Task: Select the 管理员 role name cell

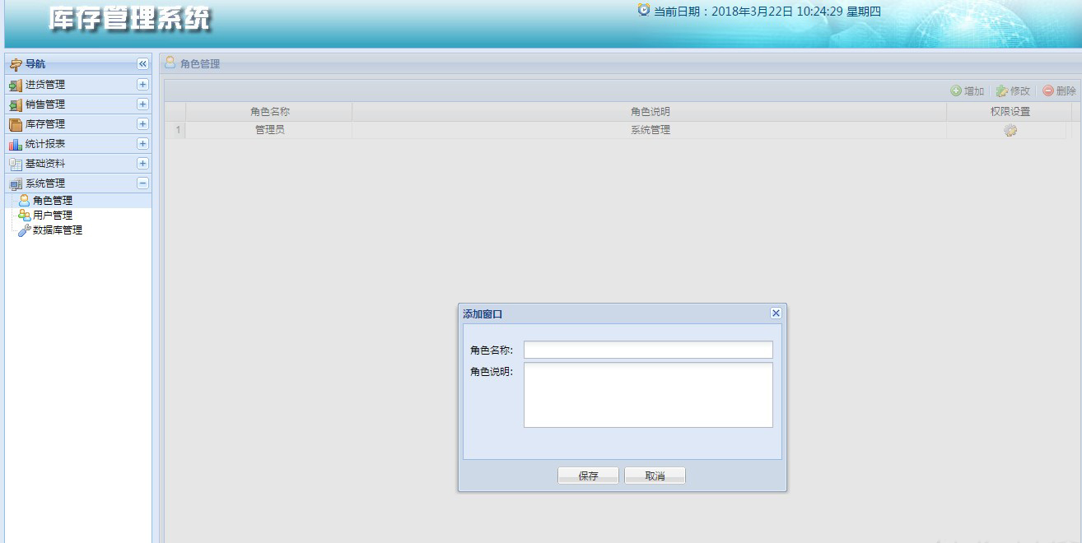Action: click(269, 130)
